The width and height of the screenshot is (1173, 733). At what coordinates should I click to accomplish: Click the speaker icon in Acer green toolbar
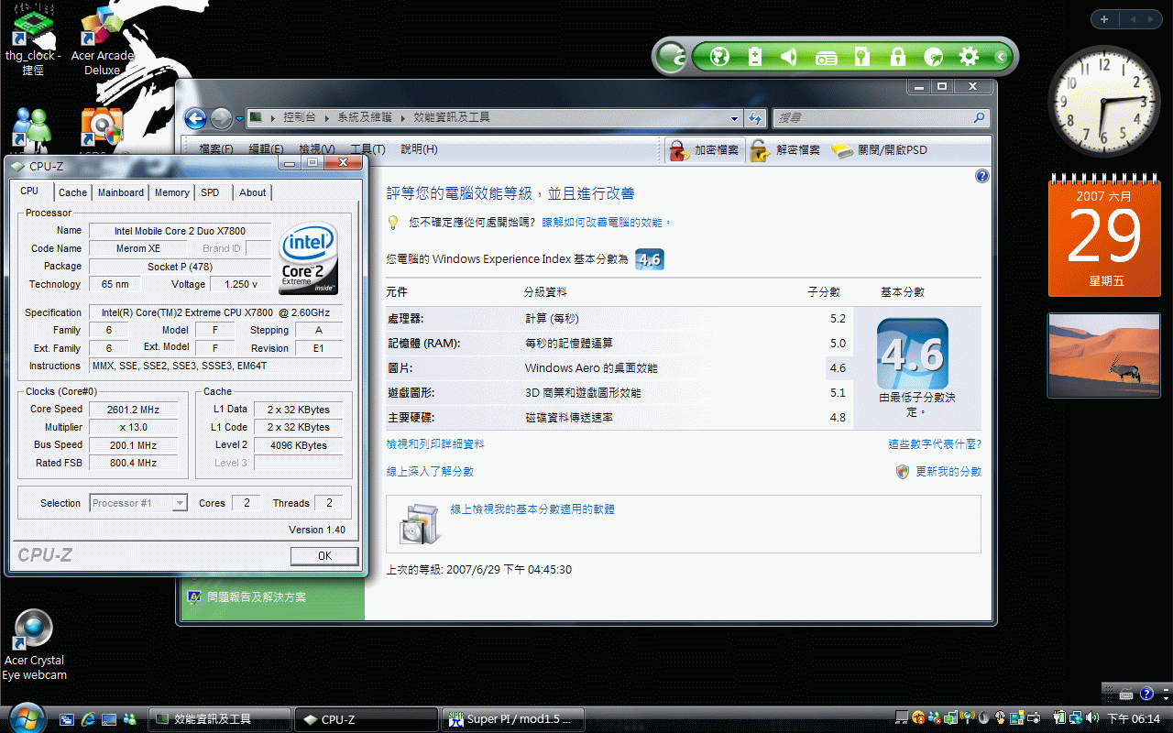tap(789, 57)
